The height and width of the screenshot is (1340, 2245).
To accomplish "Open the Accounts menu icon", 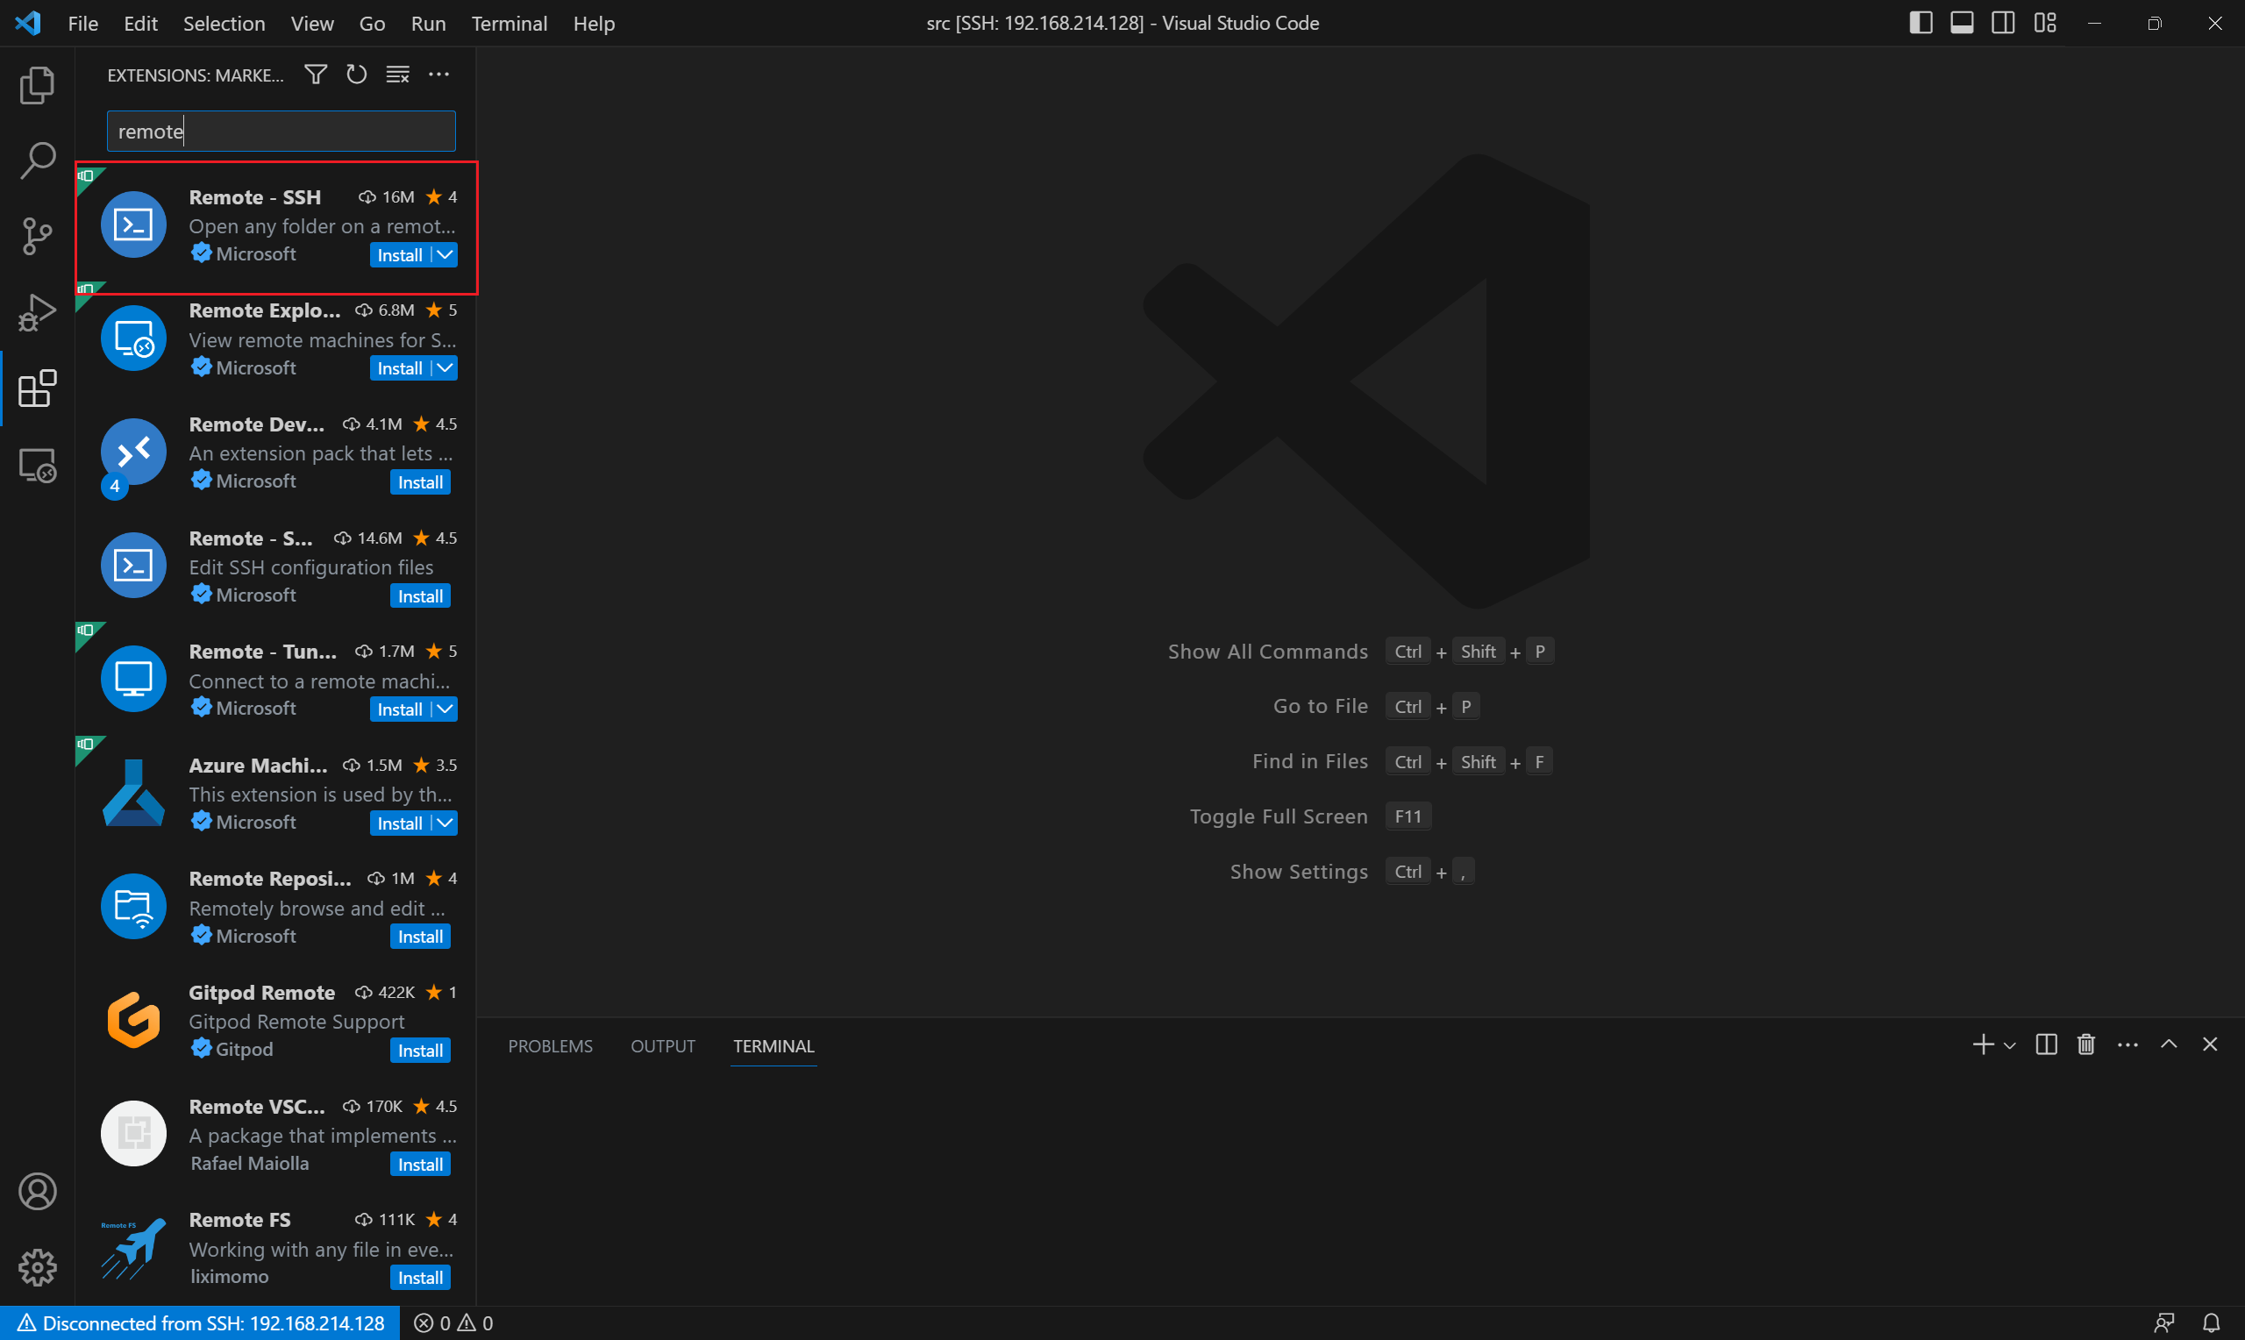I will (37, 1192).
